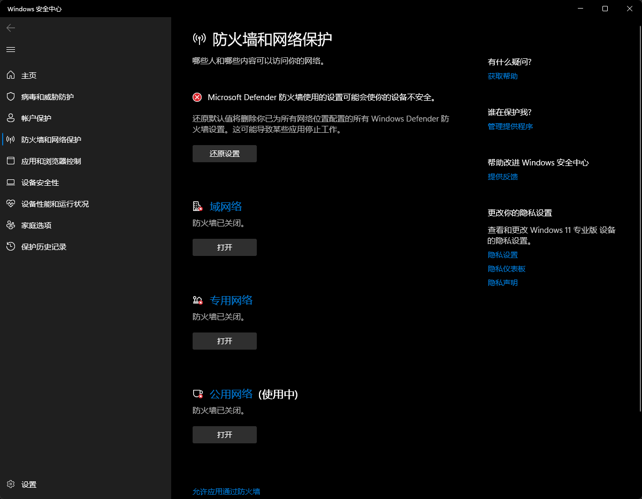This screenshot has height=499, width=642.
Task: Click 打开 button under 专用网络
Action: point(225,341)
